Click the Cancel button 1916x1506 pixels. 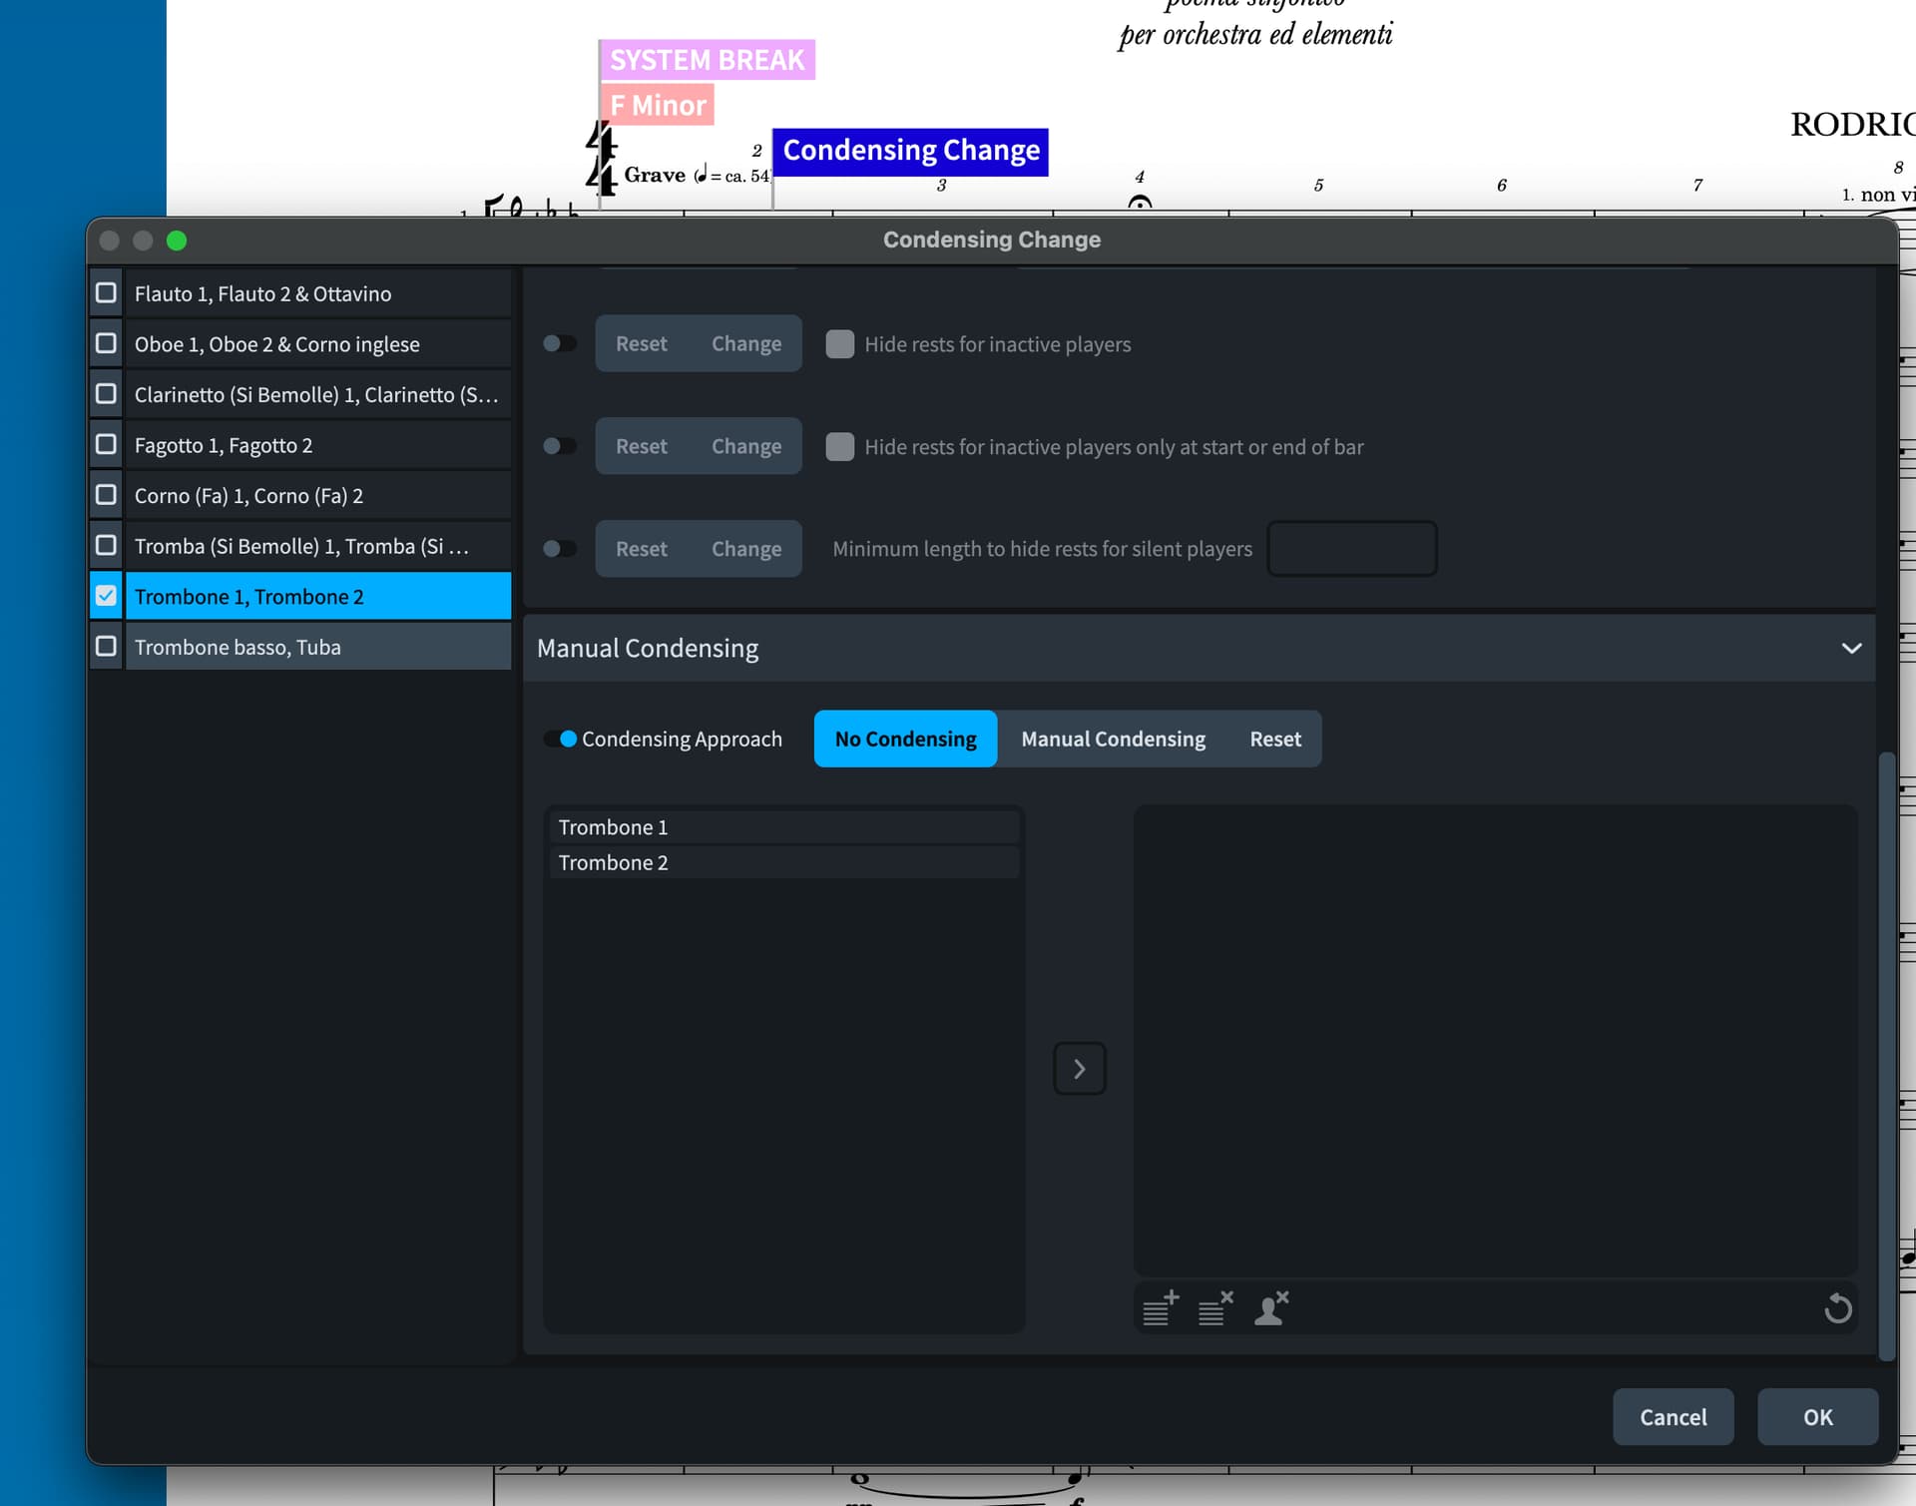[x=1673, y=1416]
